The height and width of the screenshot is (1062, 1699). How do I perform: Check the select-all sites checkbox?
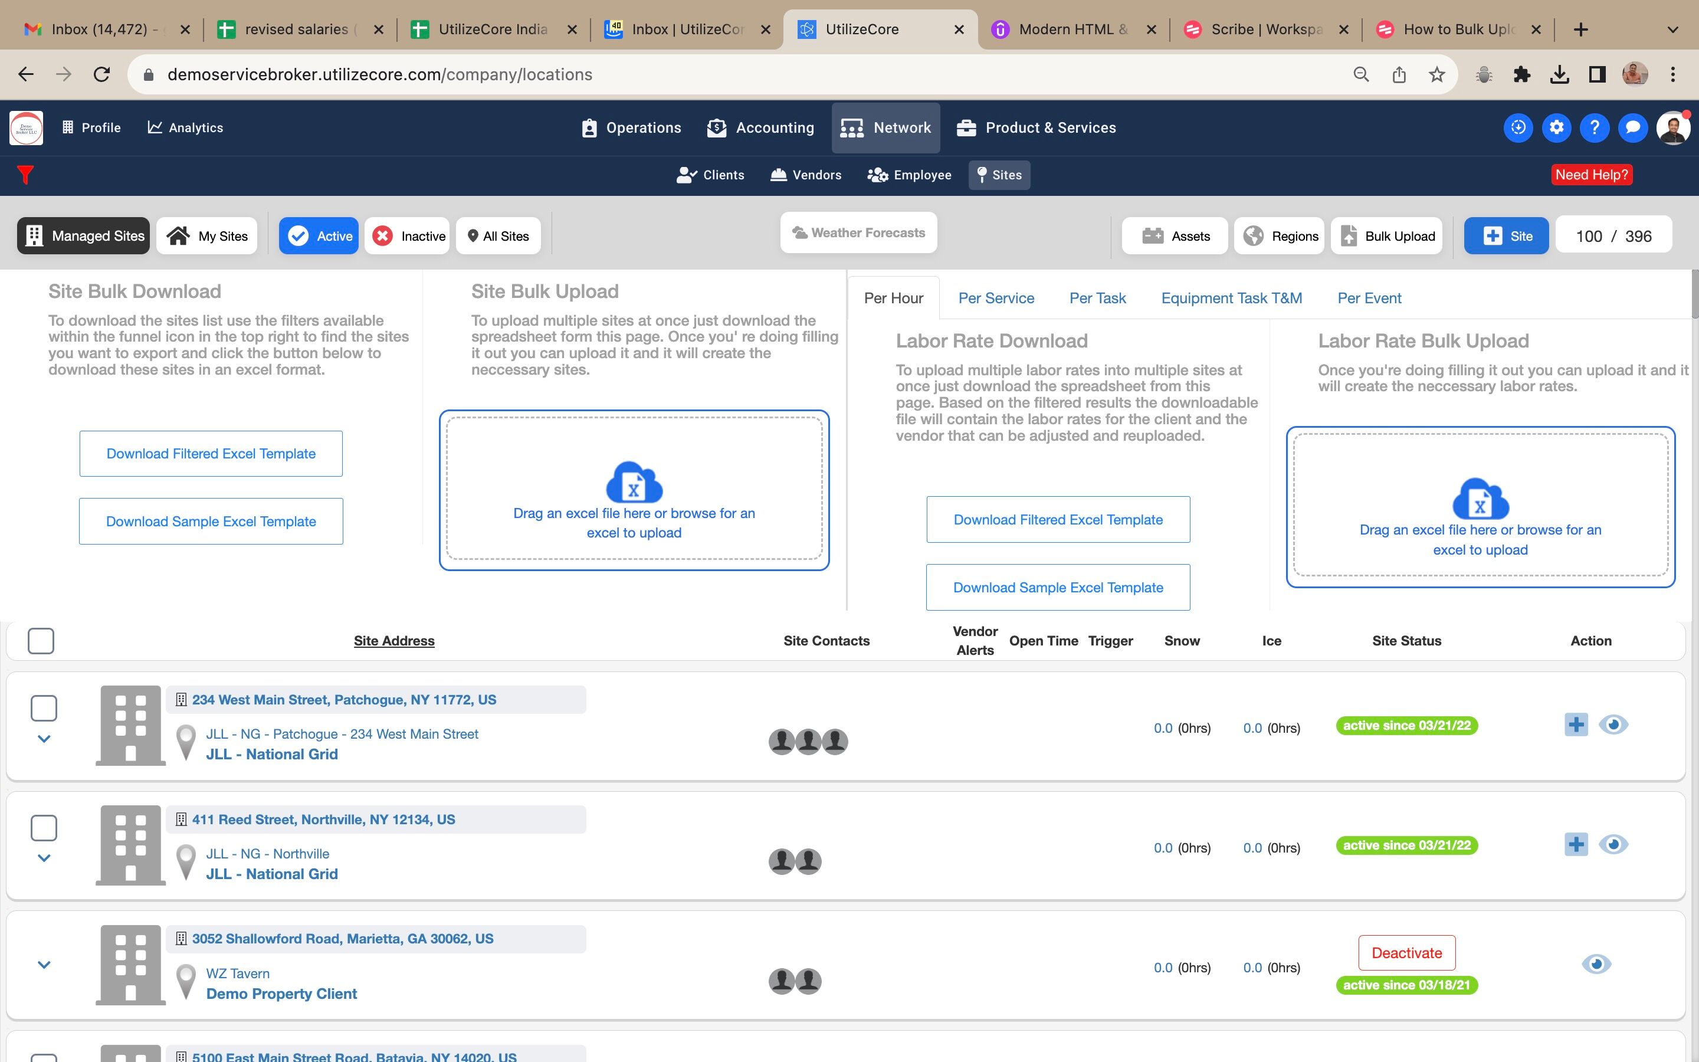pos(41,641)
